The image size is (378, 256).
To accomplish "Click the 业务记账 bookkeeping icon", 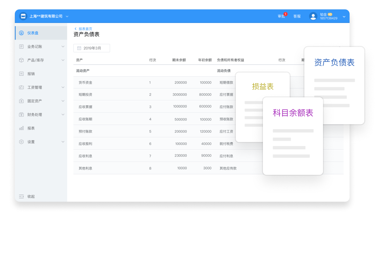I will (21, 47).
